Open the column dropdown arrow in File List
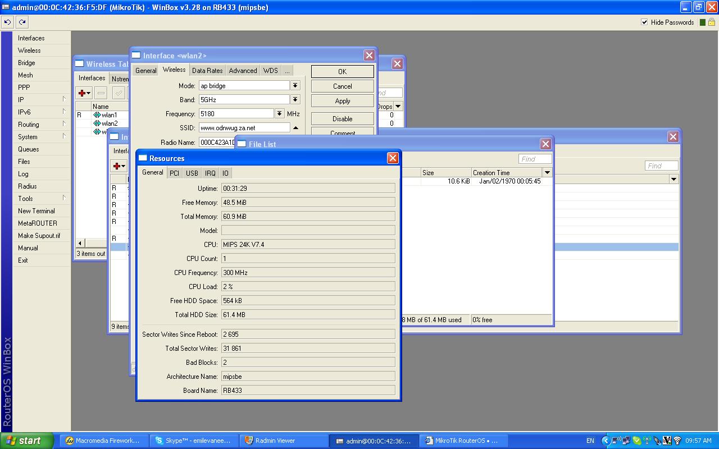719x449 pixels. pos(547,173)
